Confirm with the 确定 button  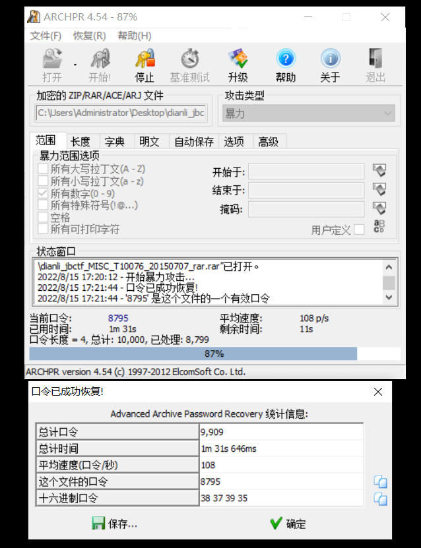288,524
